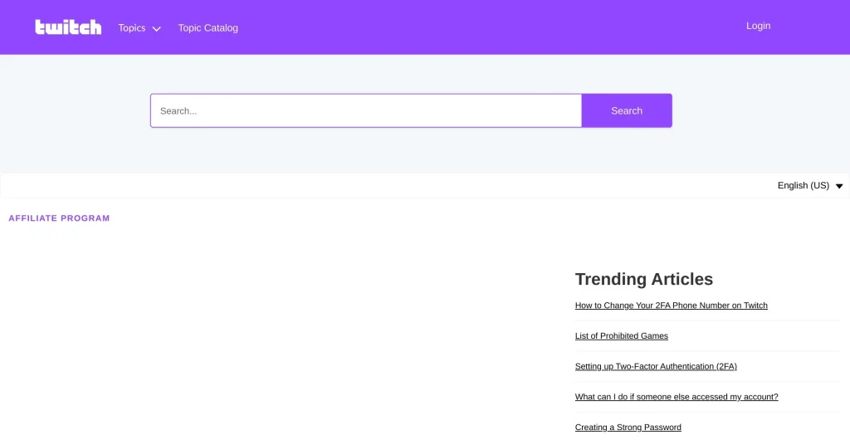The width and height of the screenshot is (850, 445).
Task: Click the purple Search button
Action: (627, 110)
